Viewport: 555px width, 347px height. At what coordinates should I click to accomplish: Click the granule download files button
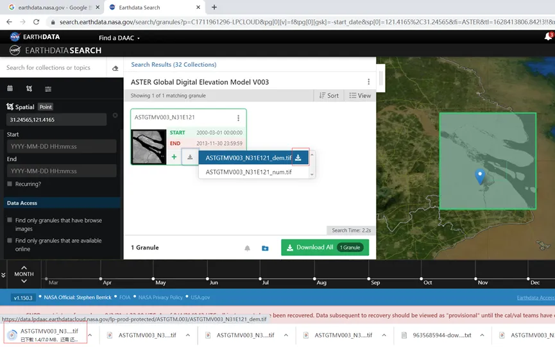[190, 157]
